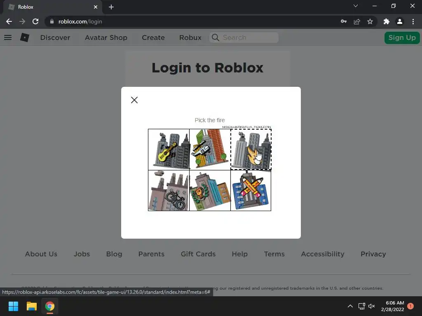Open the Create navigation item

tap(153, 37)
